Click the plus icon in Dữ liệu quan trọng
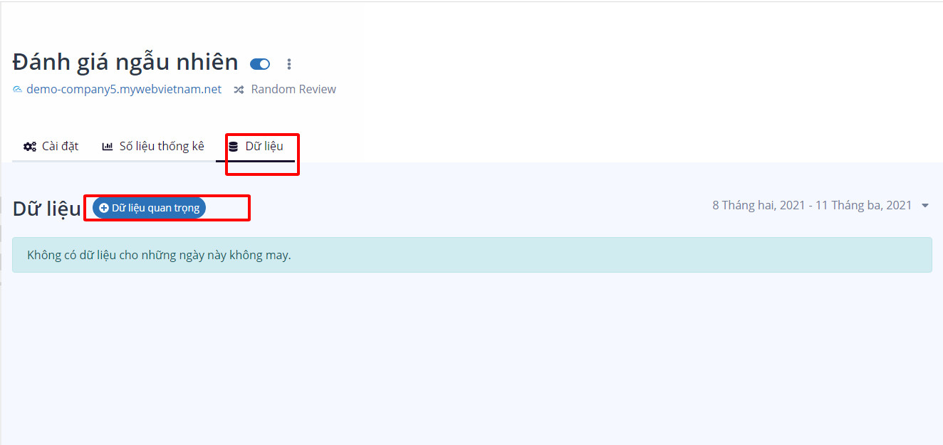The image size is (943, 445). coord(104,208)
